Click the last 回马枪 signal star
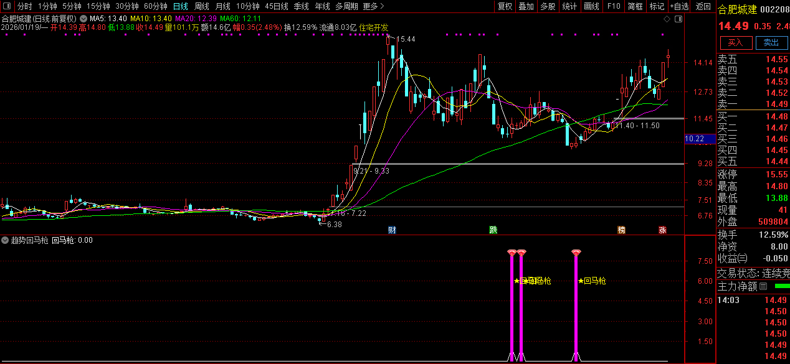 581,281
